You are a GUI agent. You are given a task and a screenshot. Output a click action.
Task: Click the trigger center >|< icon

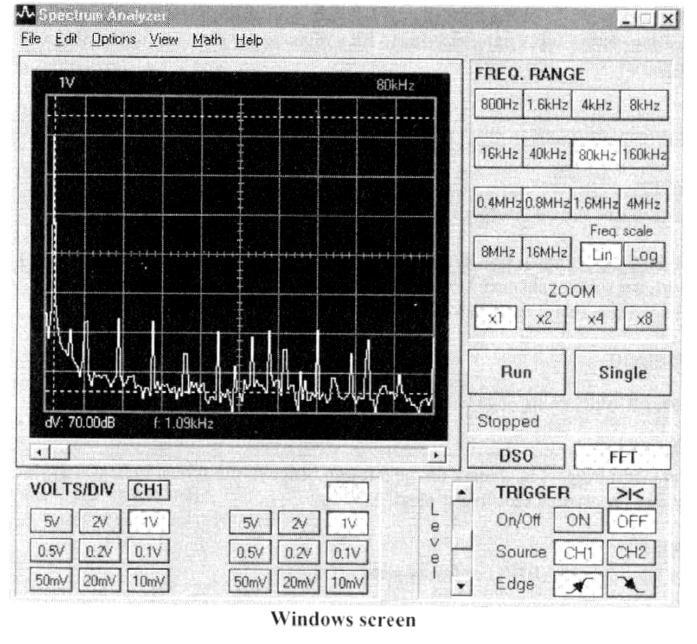[630, 494]
